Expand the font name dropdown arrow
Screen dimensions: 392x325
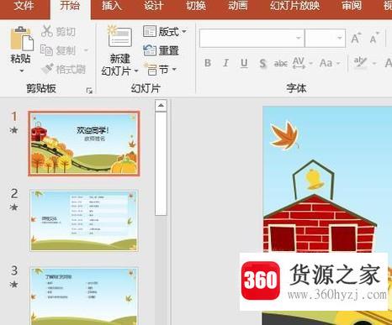(x=299, y=38)
